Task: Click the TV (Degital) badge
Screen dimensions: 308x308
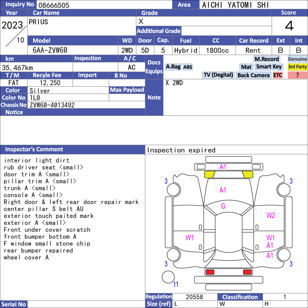Action: (218, 75)
